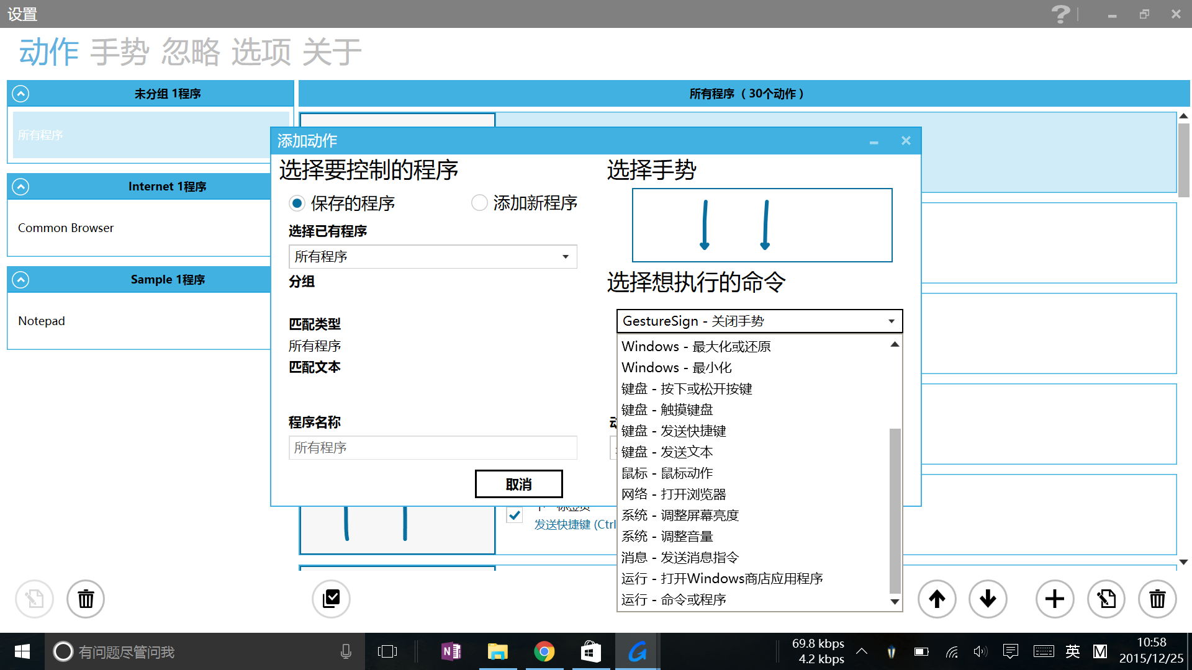Click the volume speaker tray icon
The image size is (1192, 670).
coord(980,651)
